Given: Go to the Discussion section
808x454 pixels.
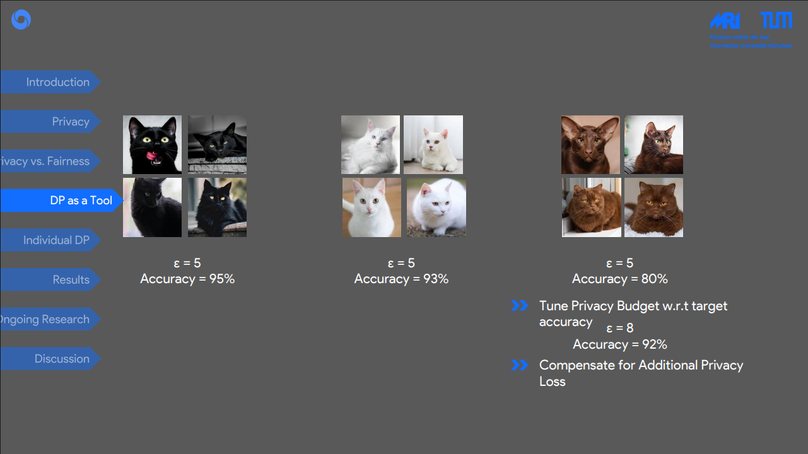Looking at the screenshot, I should point(50,359).
